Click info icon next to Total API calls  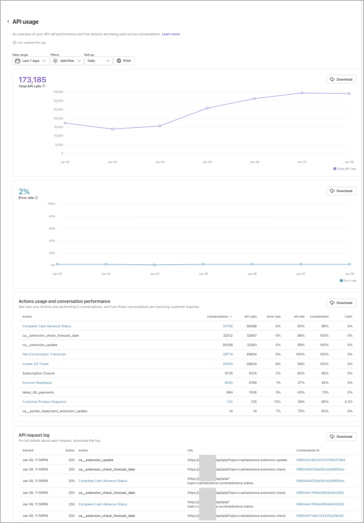point(44,86)
